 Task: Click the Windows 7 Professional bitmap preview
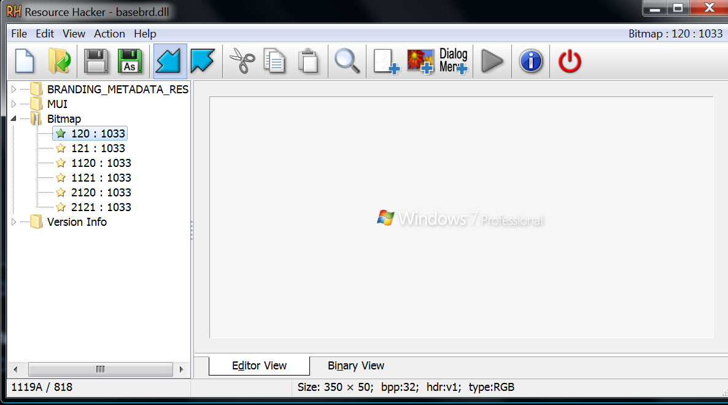pos(460,218)
